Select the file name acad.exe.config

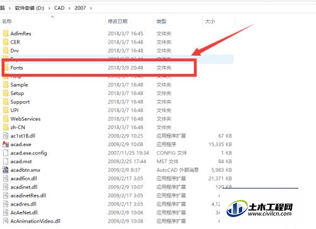[28, 153]
